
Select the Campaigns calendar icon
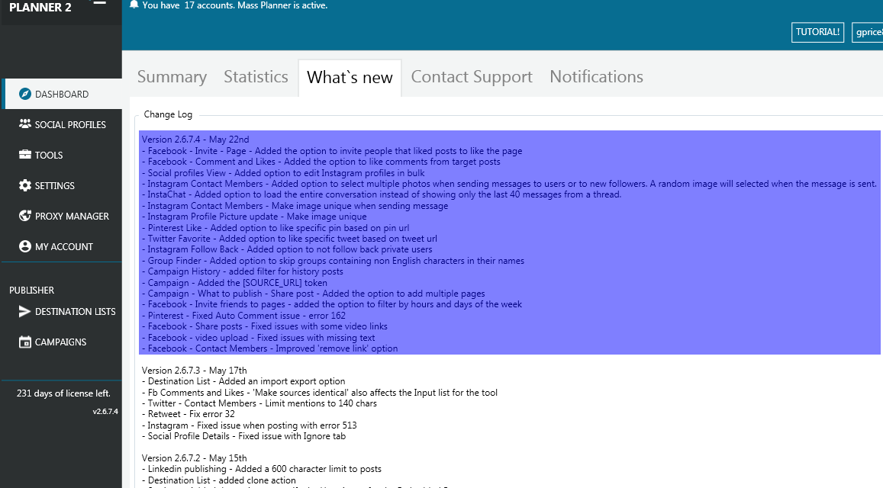tap(24, 342)
